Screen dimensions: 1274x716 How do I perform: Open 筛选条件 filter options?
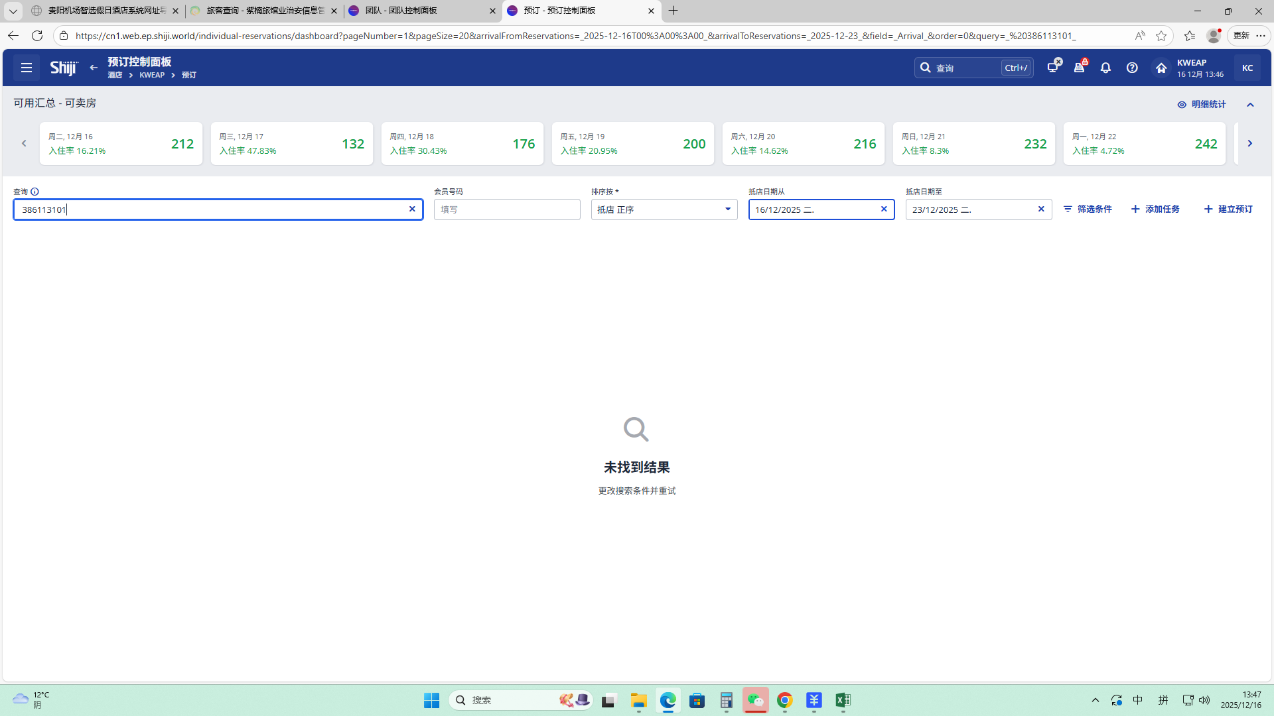coord(1088,209)
